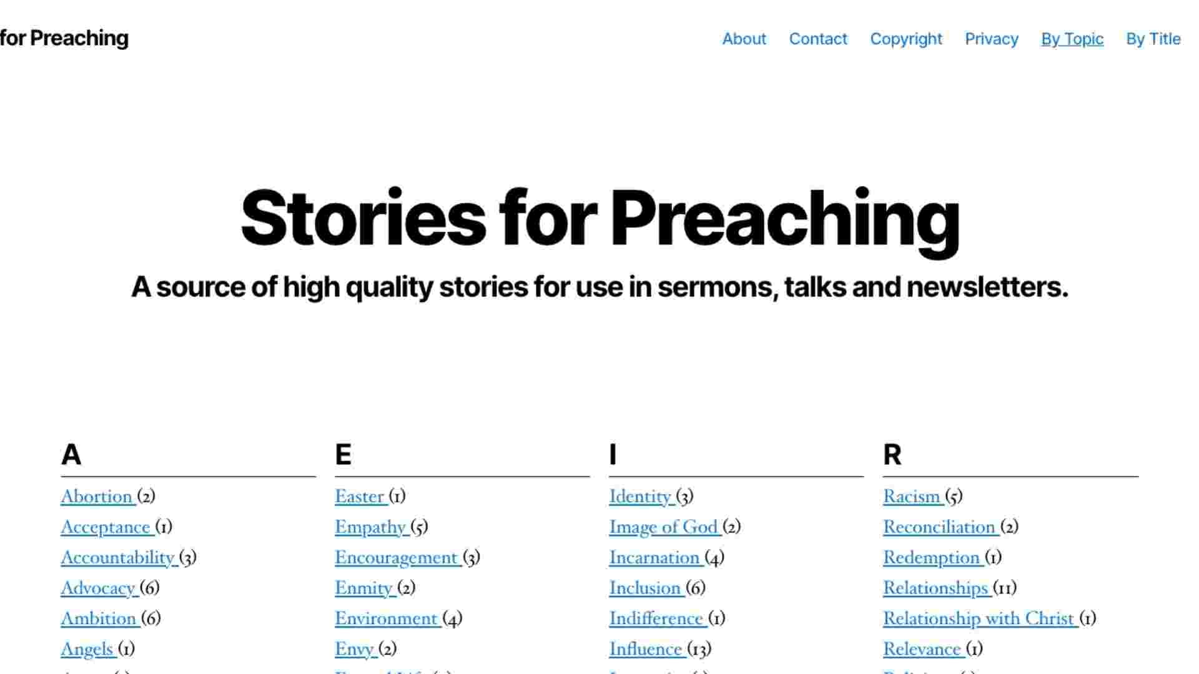Select the Relationships topic
The image size is (1199, 674).
pyautogui.click(x=935, y=589)
